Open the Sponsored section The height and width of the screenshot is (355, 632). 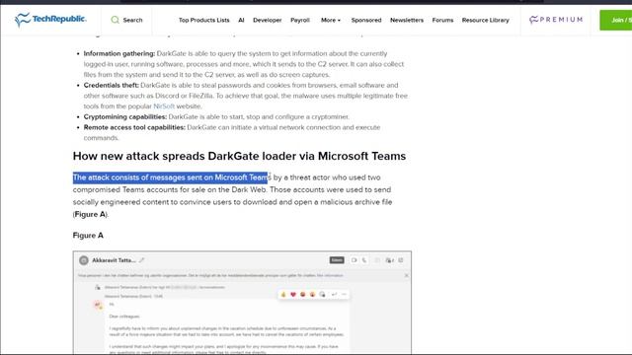click(366, 20)
